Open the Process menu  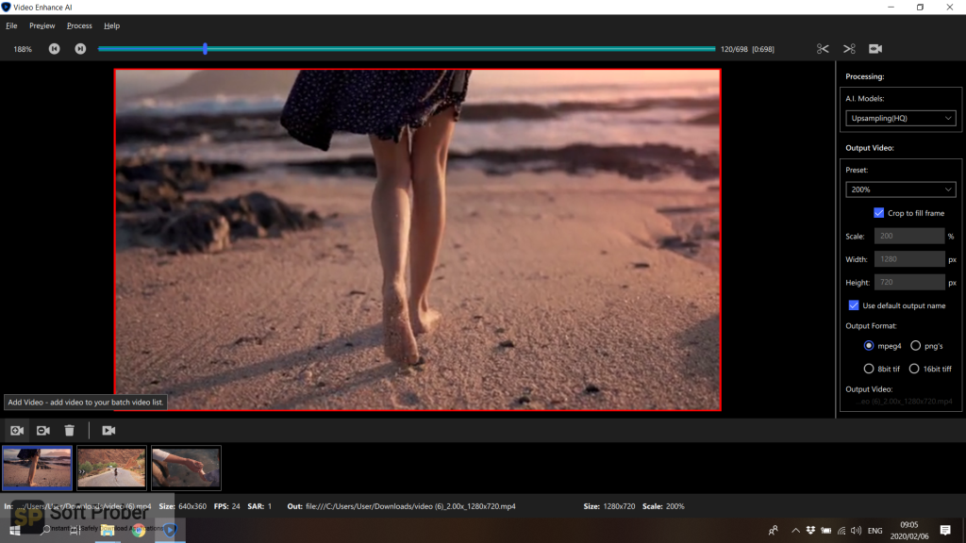[x=79, y=25]
